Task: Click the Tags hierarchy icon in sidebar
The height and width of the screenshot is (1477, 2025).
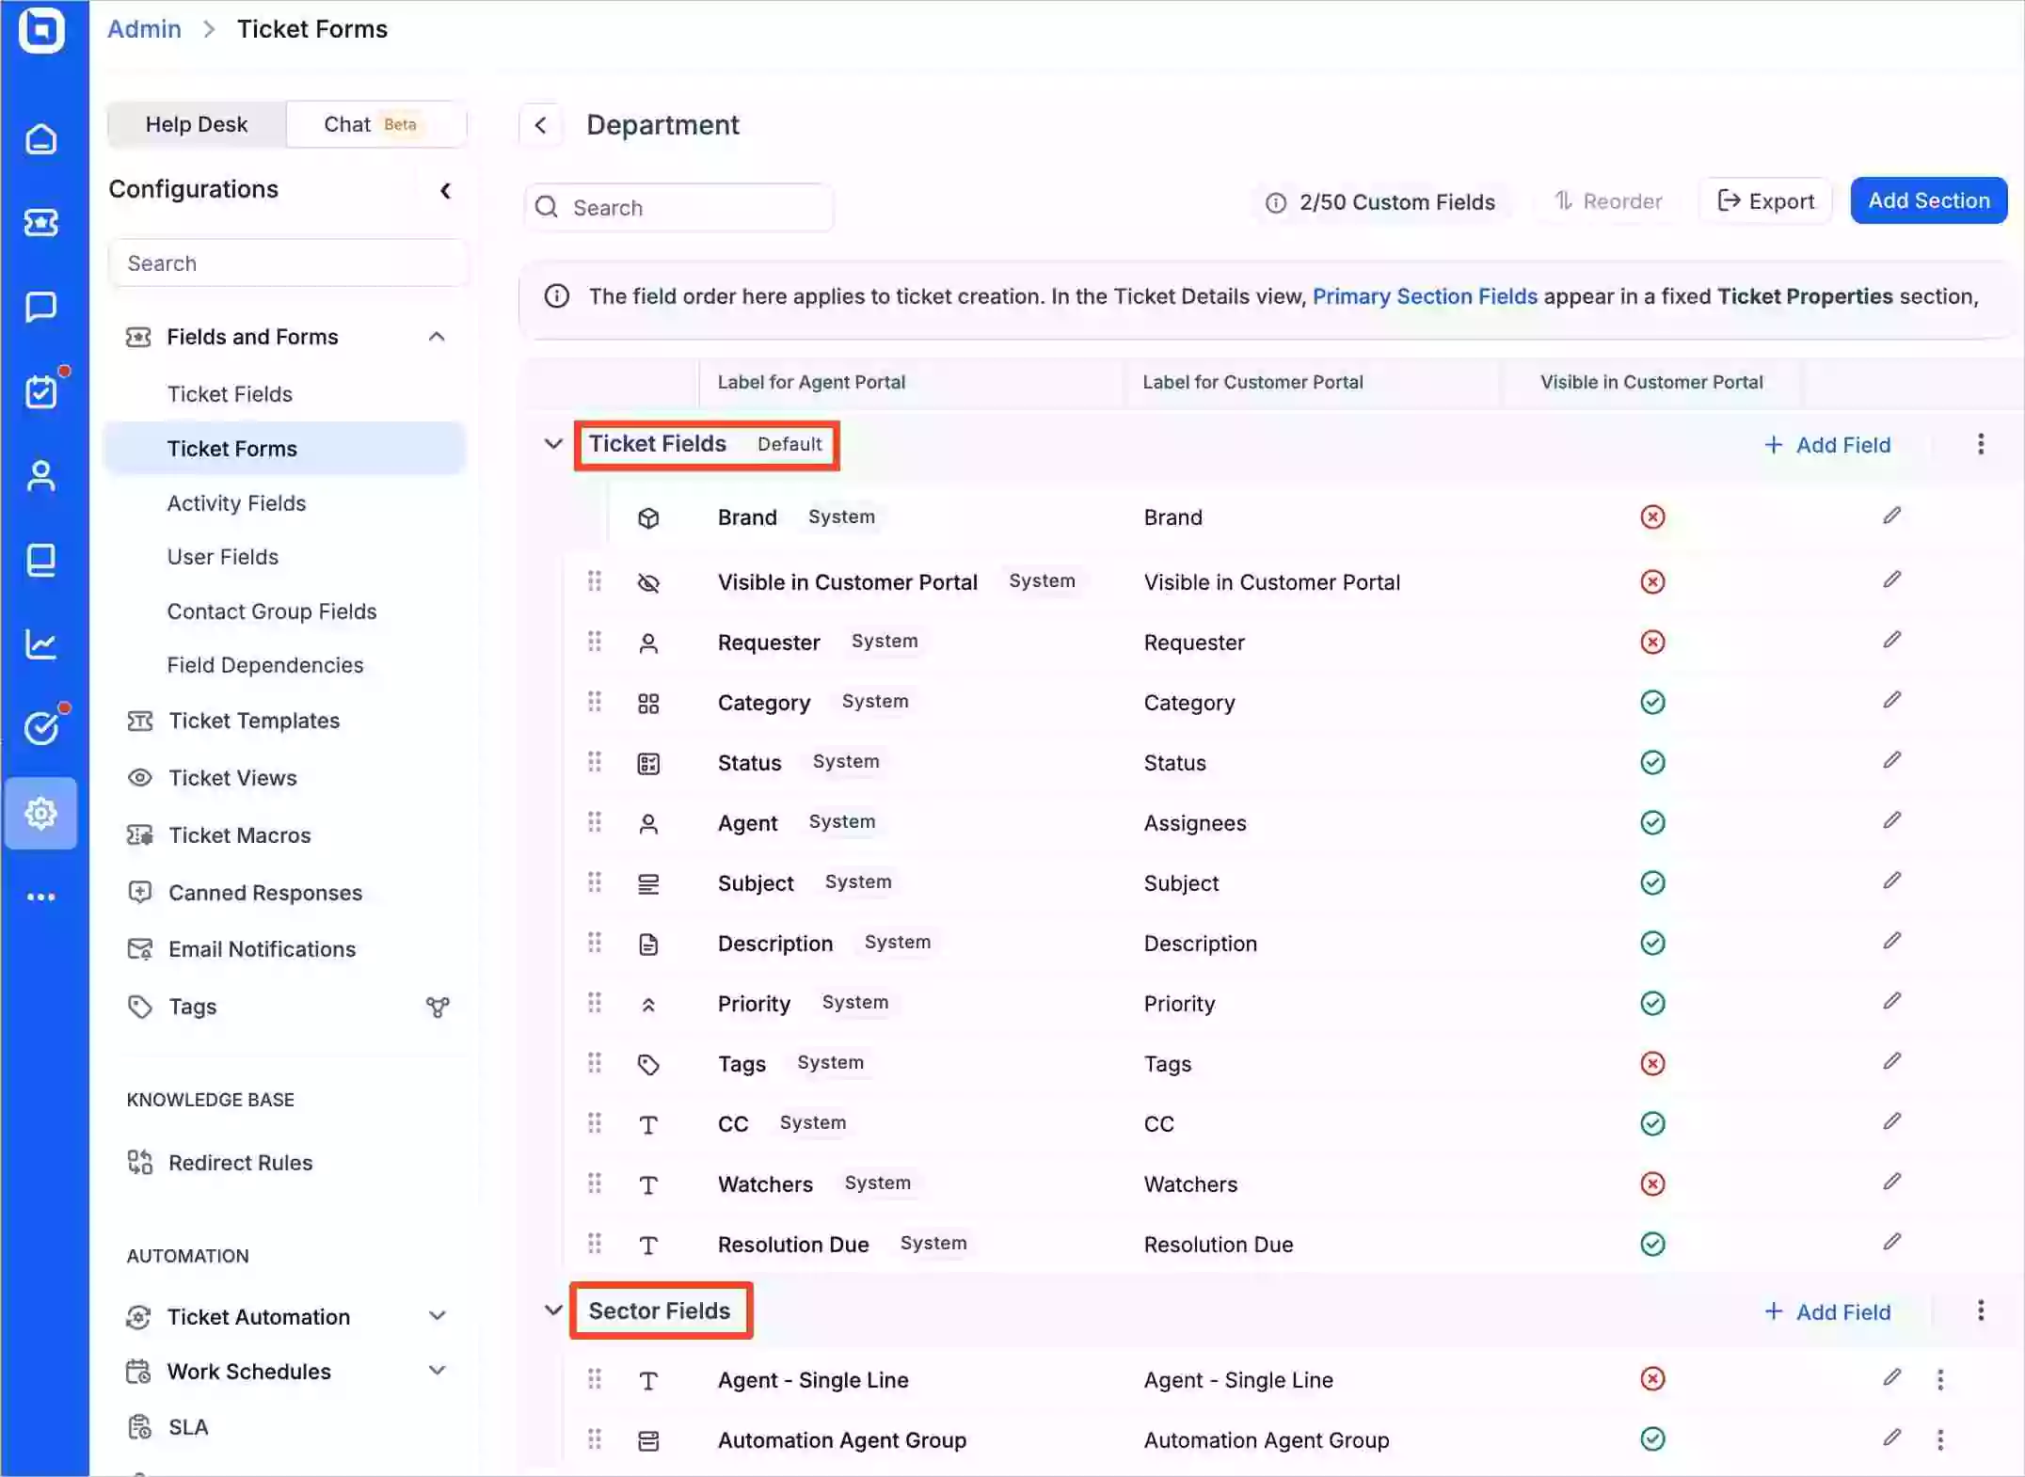Action: click(438, 1007)
